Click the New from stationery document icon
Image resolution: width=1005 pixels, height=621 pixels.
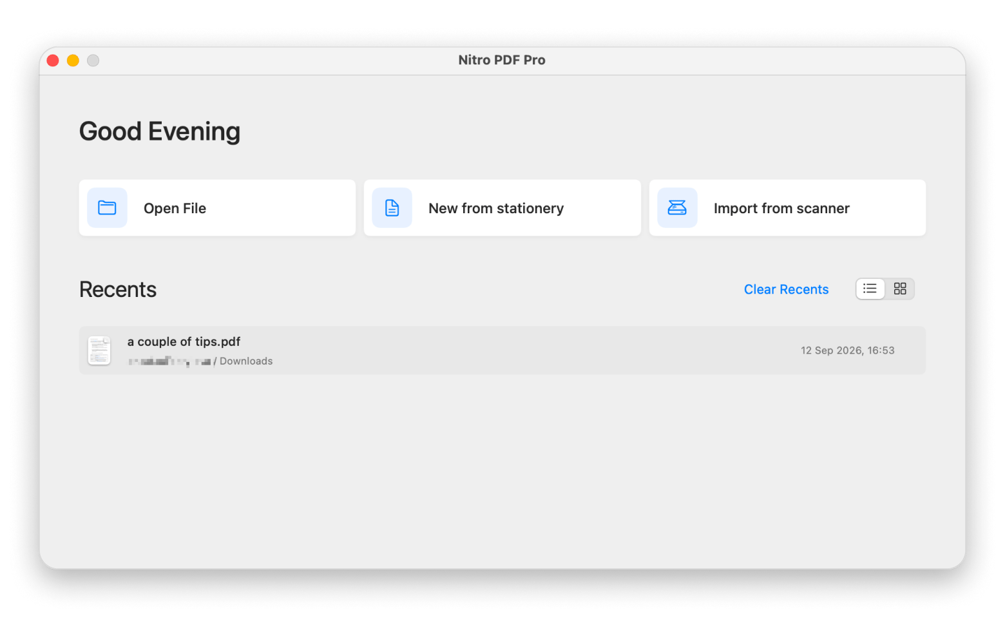click(x=392, y=208)
